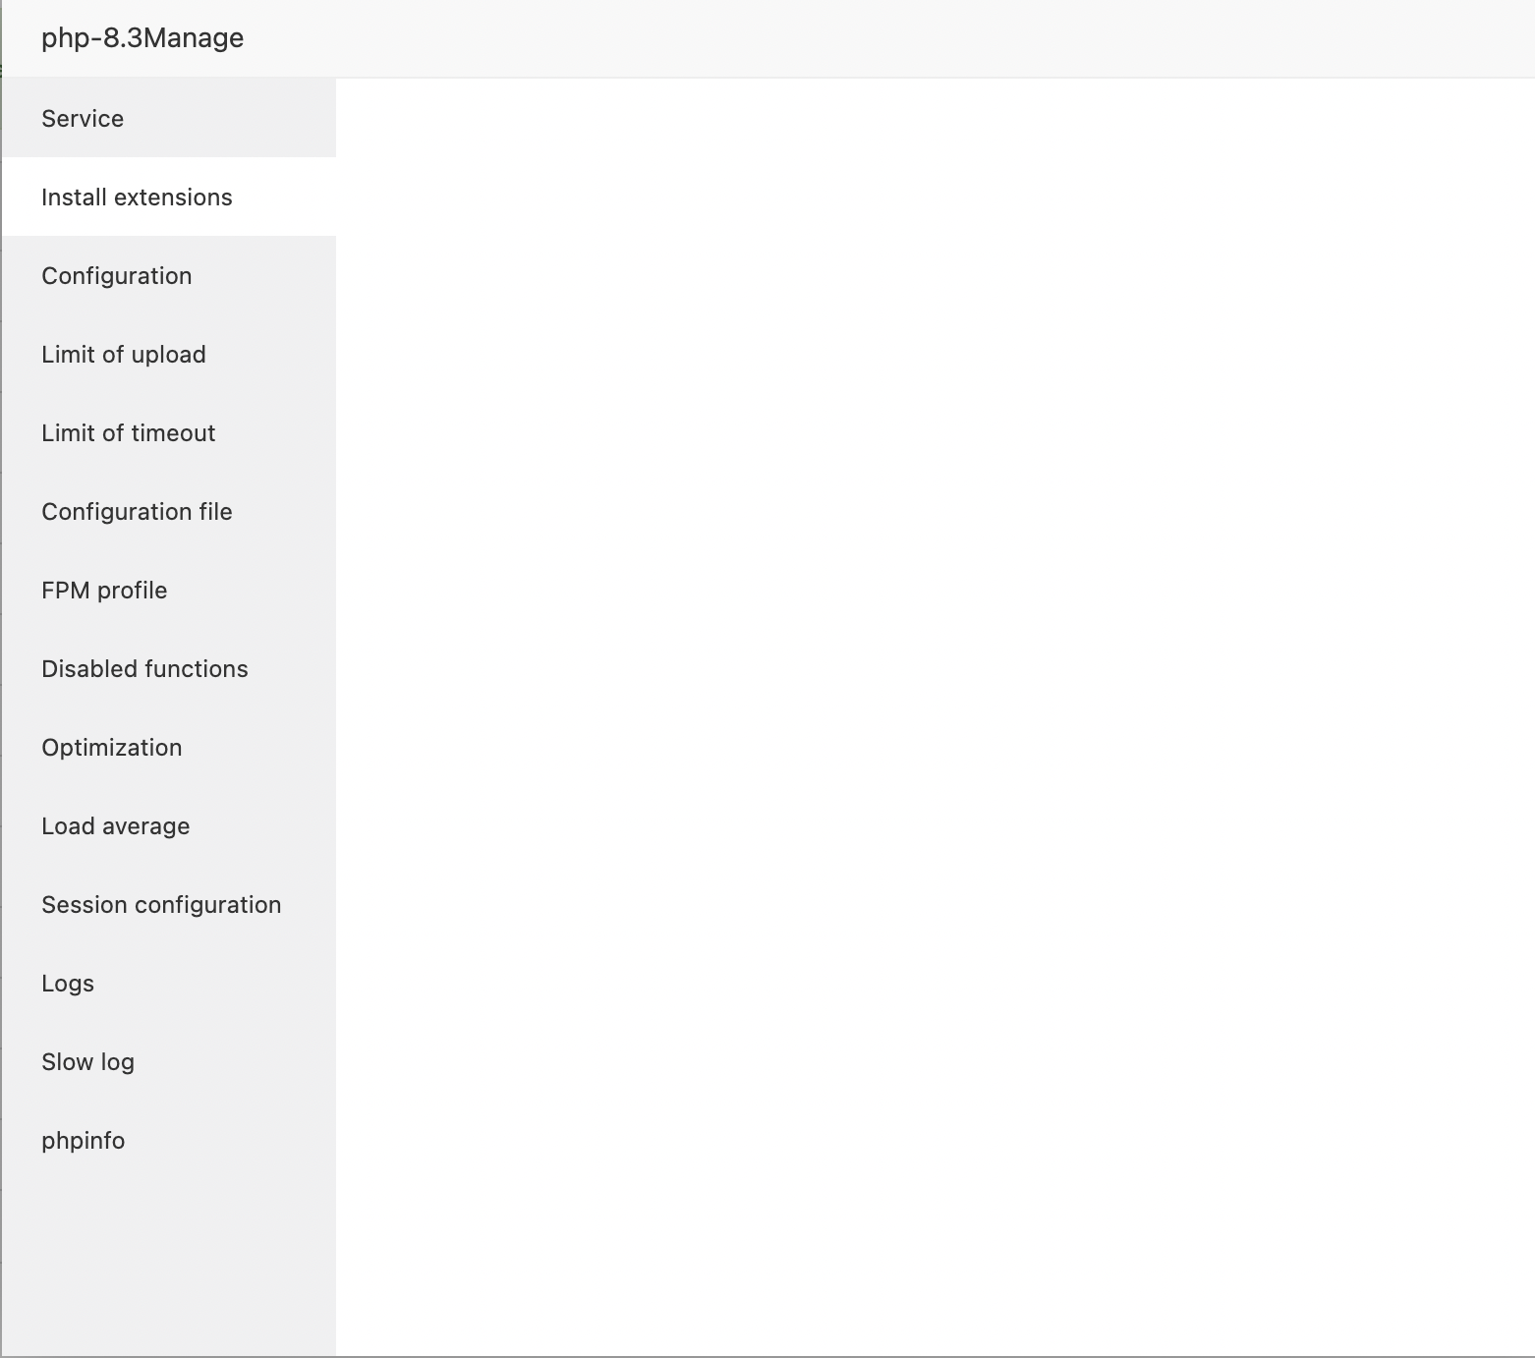Select the phpinfo tab
This screenshot has width=1535, height=1358.
coord(169,1140)
